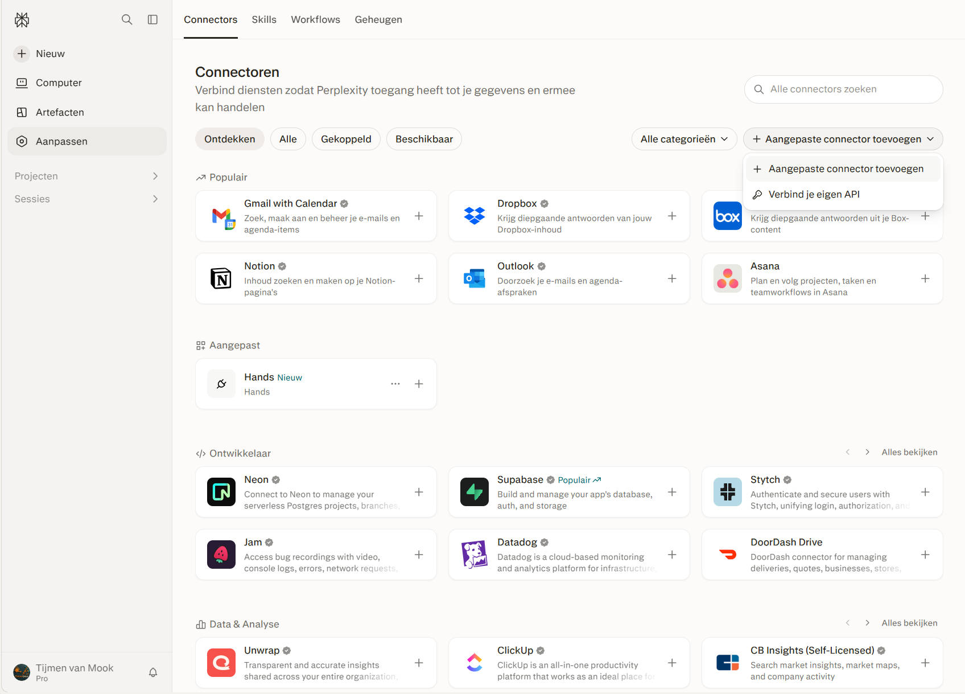The width and height of the screenshot is (965, 694).
Task: Add the Gmail with Calendar connector
Action: click(419, 216)
